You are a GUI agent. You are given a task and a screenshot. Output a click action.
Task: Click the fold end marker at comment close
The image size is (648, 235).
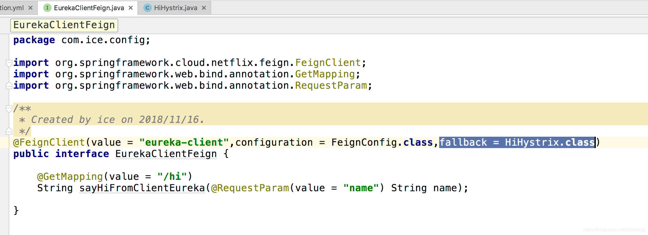point(9,131)
